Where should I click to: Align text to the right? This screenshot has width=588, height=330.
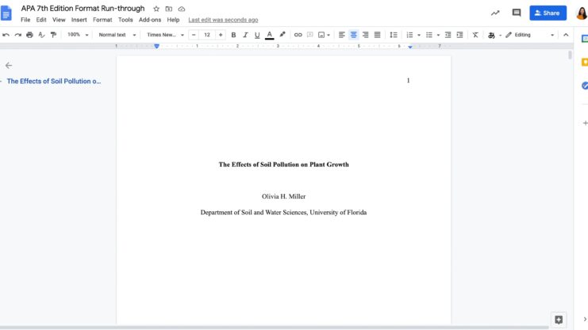[x=365, y=35]
